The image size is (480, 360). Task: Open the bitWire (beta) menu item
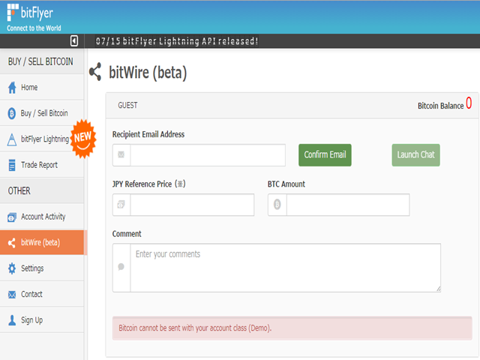[x=43, y=243]
